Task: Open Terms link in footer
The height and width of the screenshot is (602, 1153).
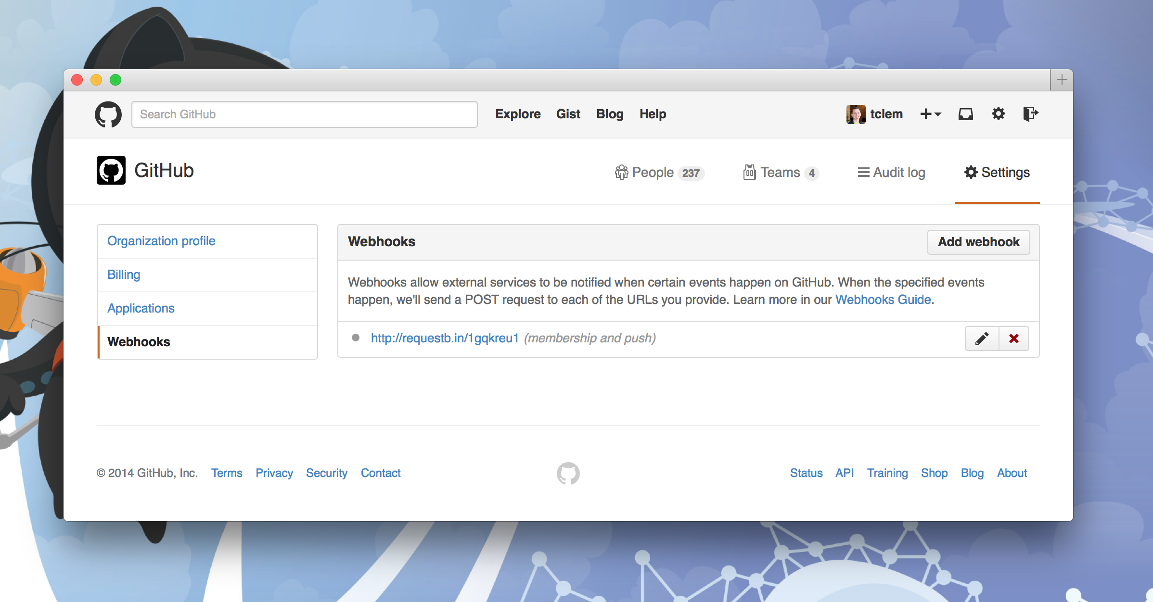Action: coord(227,473)
